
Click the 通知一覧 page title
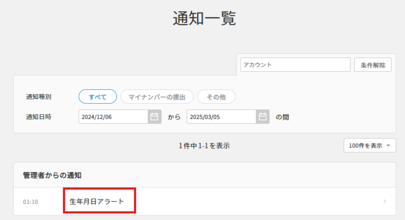coord(204,18)
